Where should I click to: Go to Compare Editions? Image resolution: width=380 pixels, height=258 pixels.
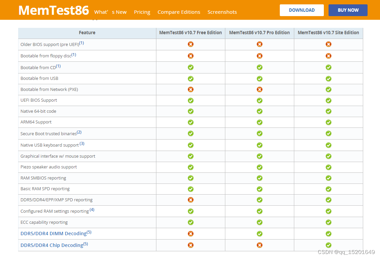pos(179,12)
